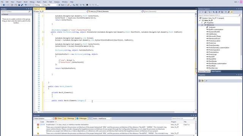Select the DynamoRevitDS reference
Screen dimensions: 243x136
pos(214,32)
